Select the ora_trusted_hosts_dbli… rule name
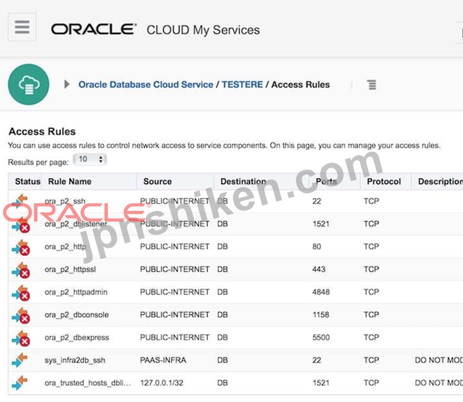 [x=88, y=383]
